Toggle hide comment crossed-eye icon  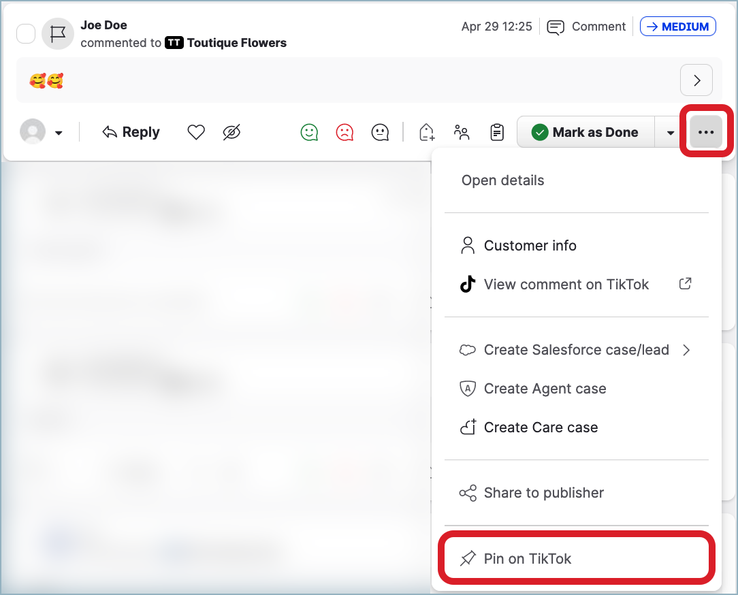(232, 132)
